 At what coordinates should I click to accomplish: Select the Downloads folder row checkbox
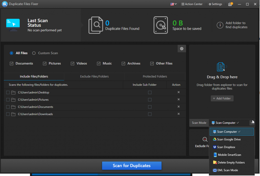[x=8, y=114]
